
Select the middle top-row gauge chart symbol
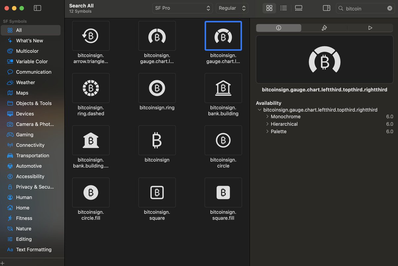click(157, 36)
